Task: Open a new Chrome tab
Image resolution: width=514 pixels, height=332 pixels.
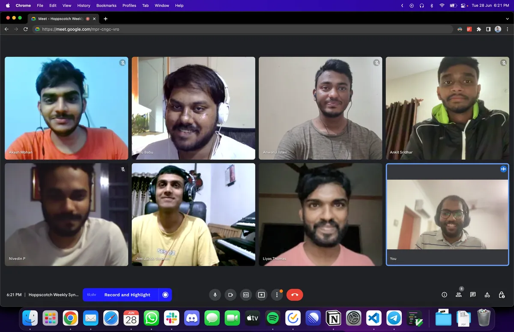Action: point(105,18)
